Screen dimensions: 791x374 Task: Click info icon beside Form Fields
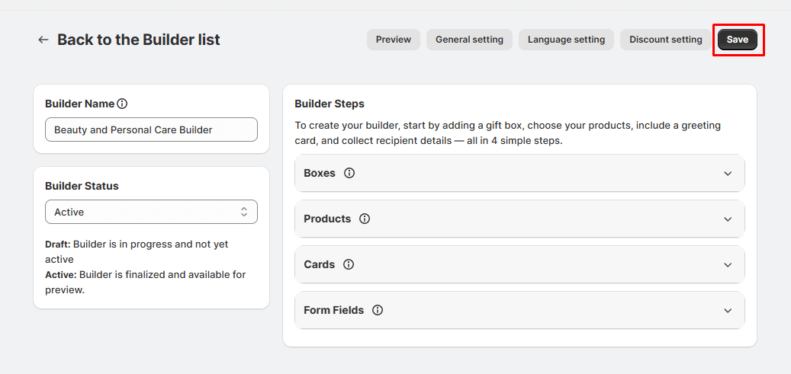pos(378,310)
